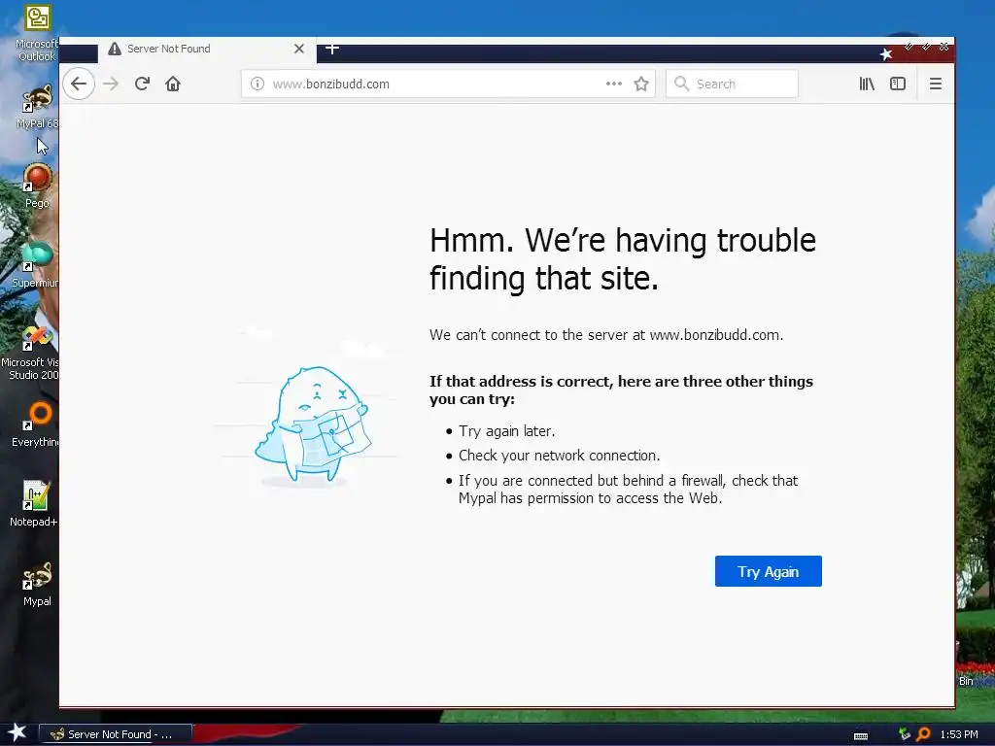
Task: Open the orange Everything tray icon
Action: [x=924, y=734]
